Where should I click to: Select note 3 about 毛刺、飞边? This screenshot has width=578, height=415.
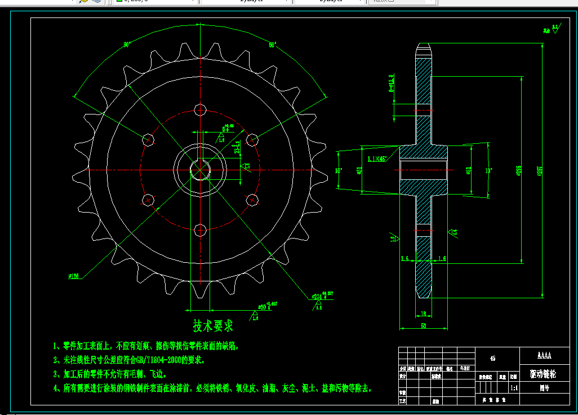click(109, 374)
